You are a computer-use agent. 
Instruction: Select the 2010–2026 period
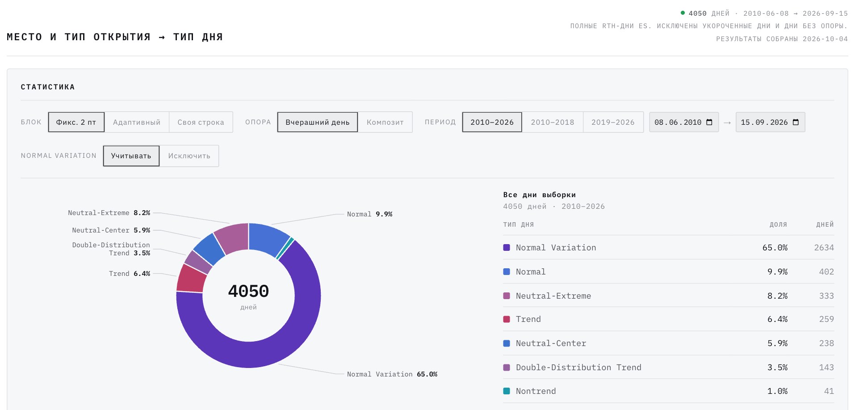tap(492, 122)
